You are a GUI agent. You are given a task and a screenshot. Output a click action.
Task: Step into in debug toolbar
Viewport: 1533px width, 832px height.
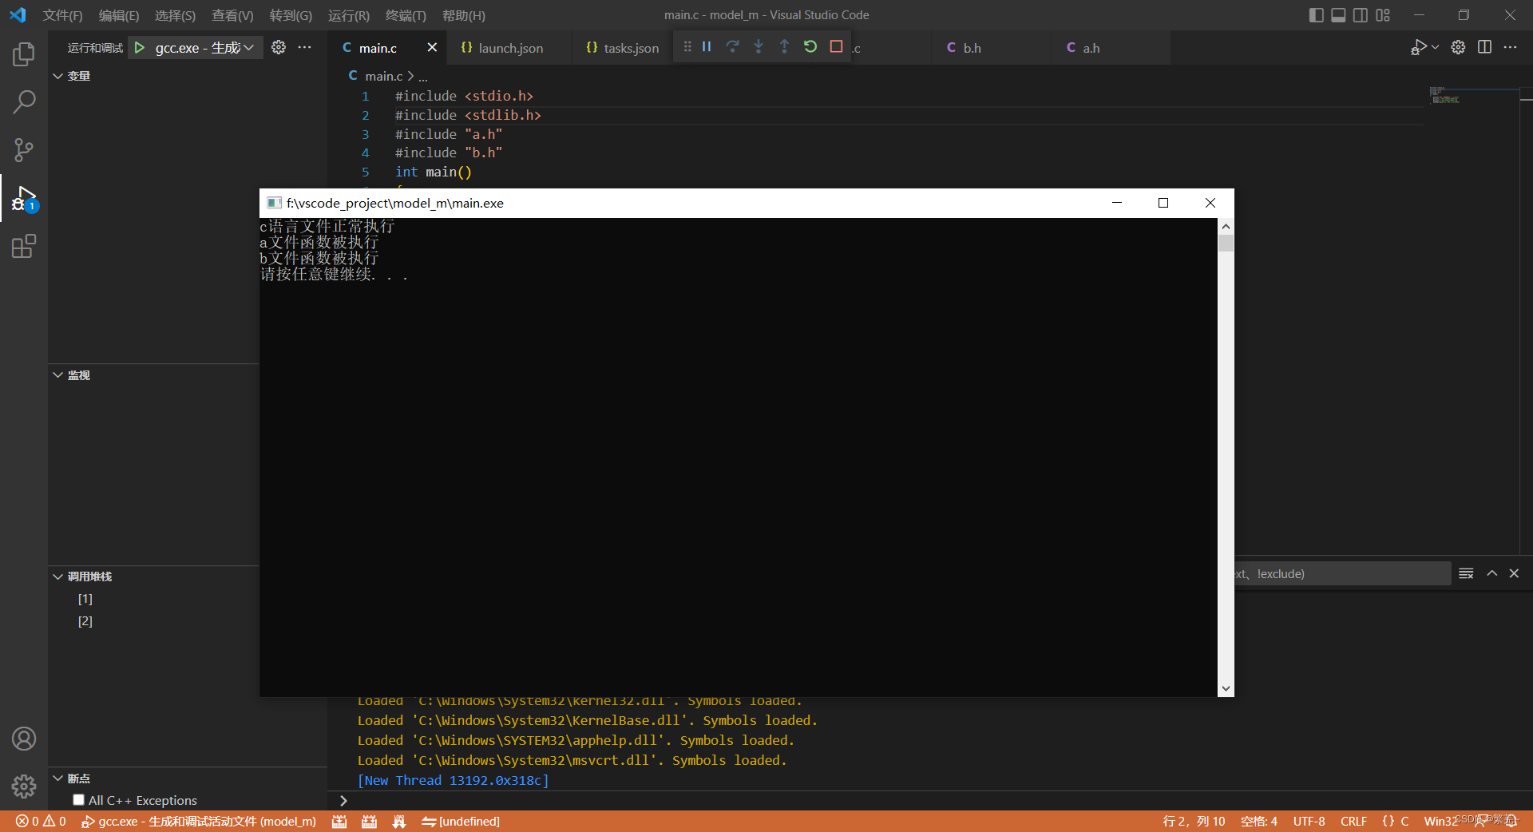(759, 46)
